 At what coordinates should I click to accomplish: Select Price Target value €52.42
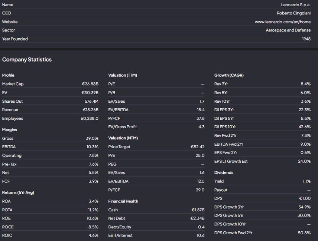point(198,147)
